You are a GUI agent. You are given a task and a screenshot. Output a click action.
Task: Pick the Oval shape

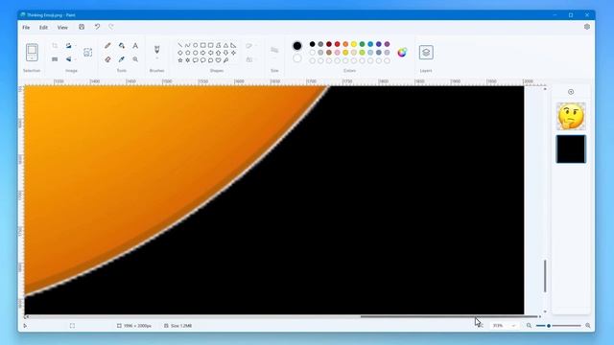pos(196,45)
